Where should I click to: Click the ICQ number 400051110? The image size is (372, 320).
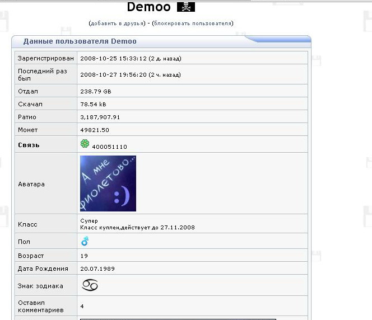tap(110, 147)
